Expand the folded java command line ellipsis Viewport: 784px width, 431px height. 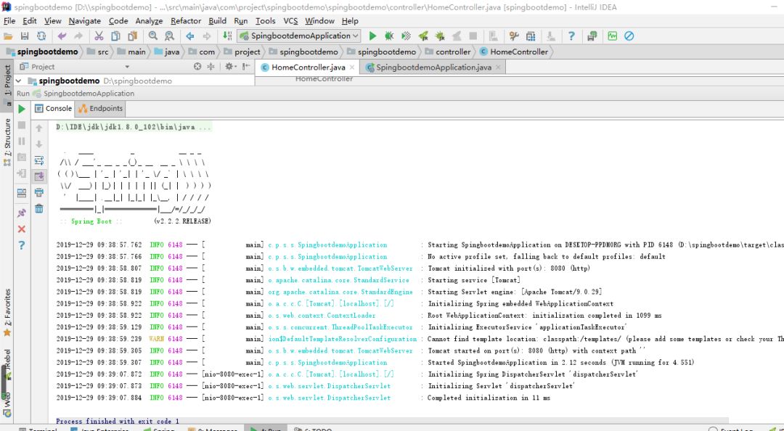pyautogui.click(x=205, y=127)
